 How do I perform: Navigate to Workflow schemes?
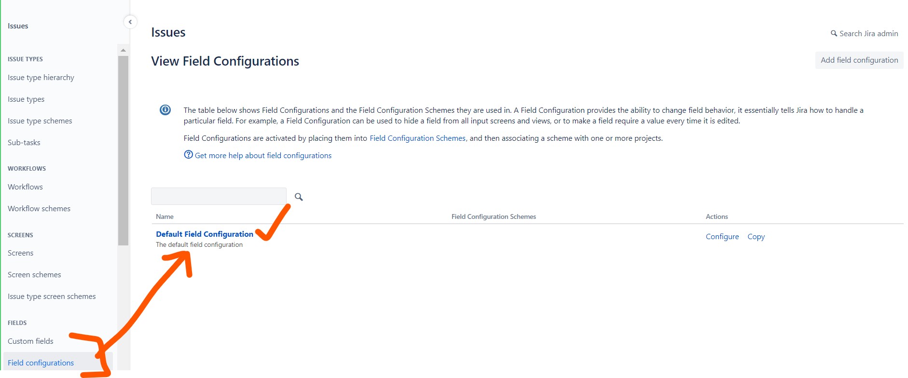39,209
